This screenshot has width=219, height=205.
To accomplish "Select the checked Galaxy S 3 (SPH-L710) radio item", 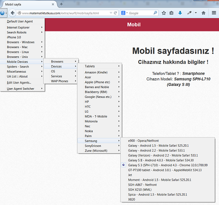I will tap(168, 165).
